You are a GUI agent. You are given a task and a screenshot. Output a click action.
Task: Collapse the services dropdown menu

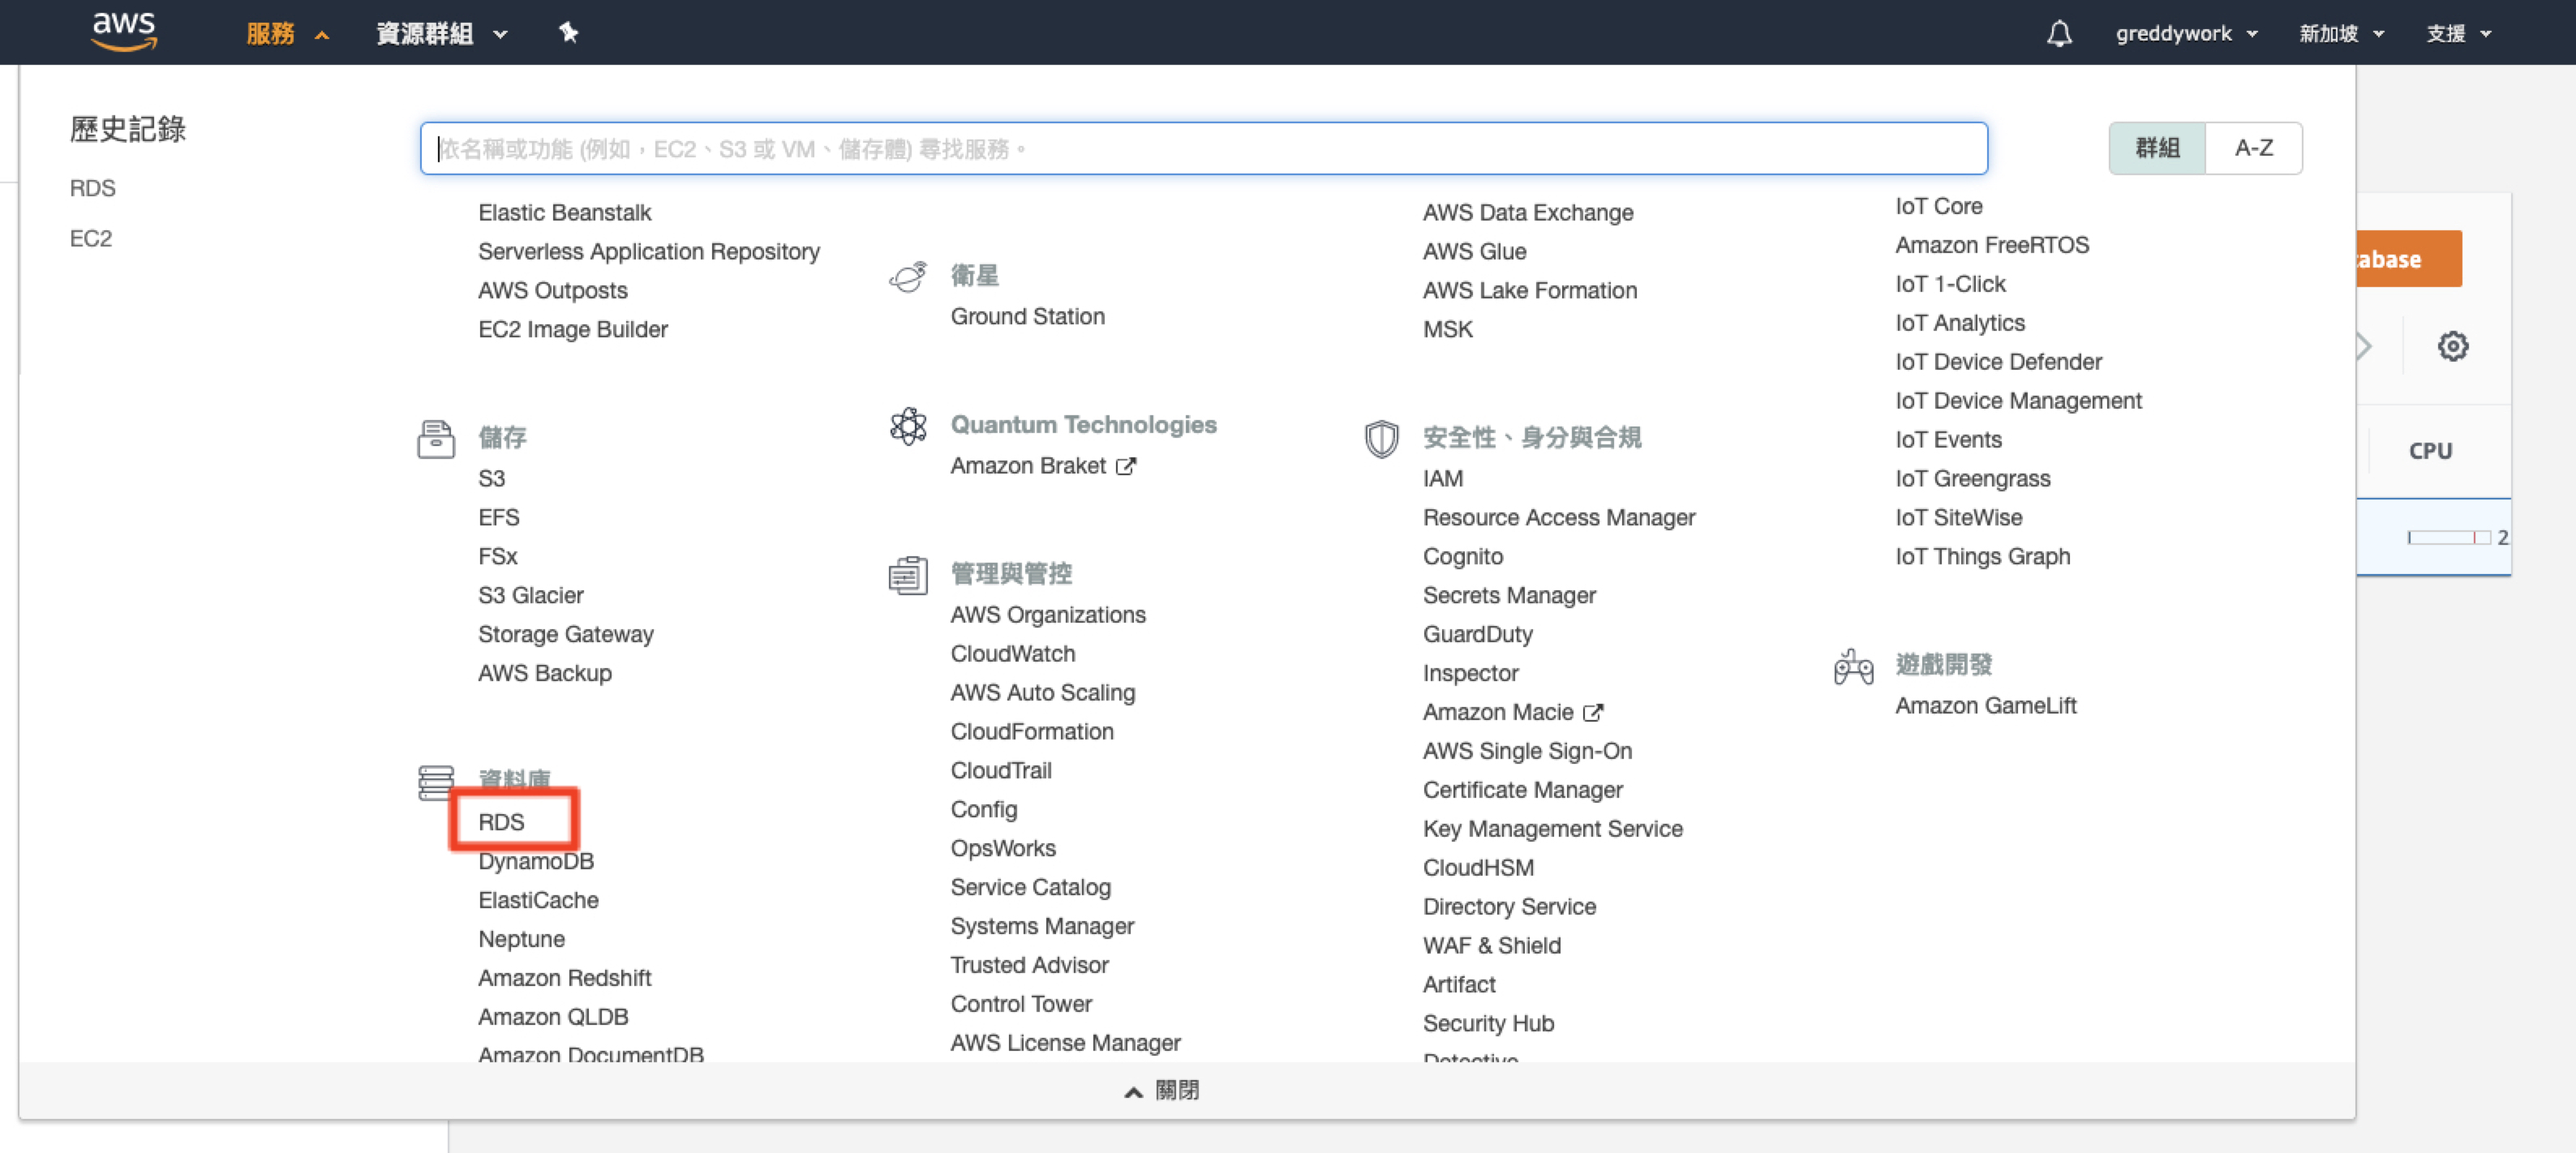[x=286, y=34]
